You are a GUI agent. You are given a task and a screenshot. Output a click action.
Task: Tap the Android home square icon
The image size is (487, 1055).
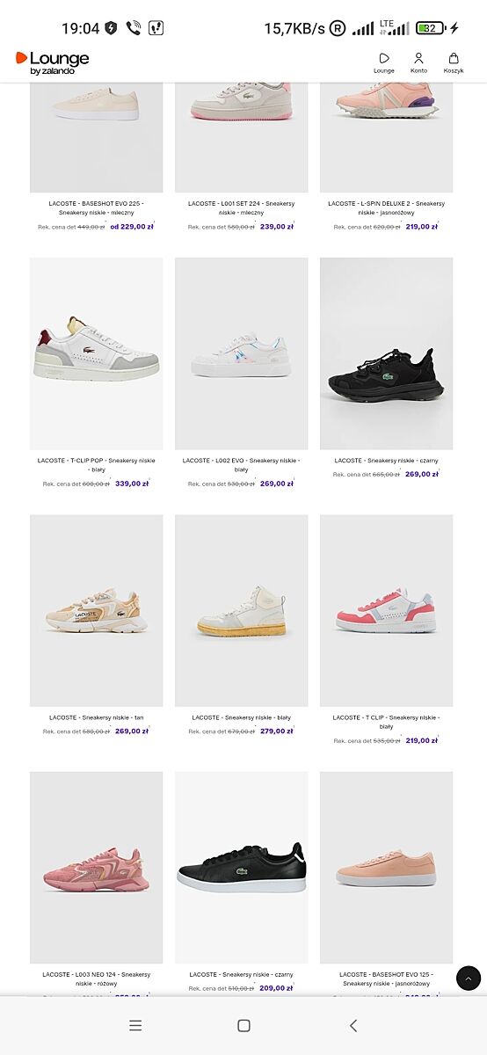pyautogui.click(x=243, y=1025)
